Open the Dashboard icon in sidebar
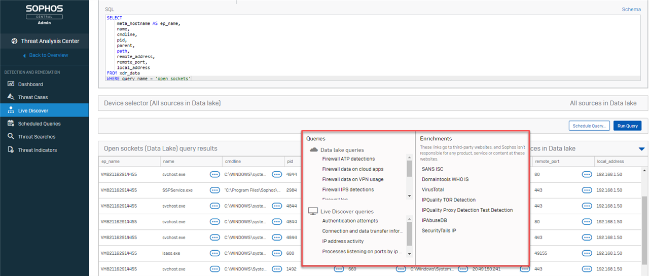 click(11, 84)
